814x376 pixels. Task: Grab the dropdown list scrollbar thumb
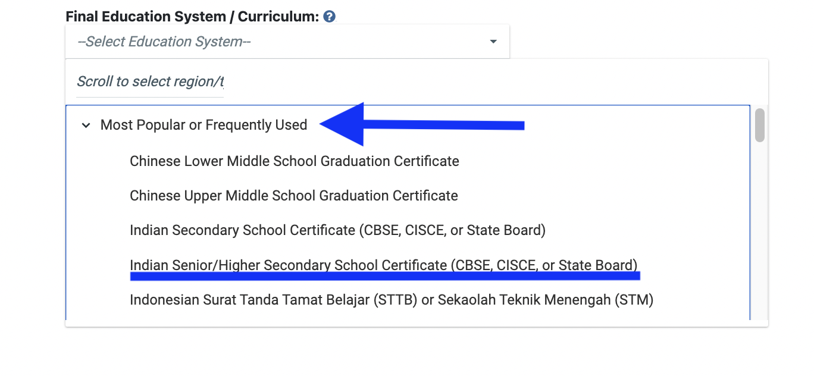pos(759,125)
